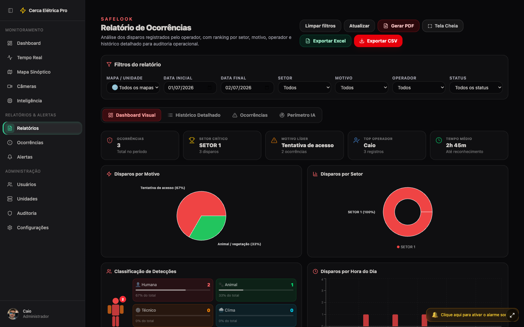Image resolution: width=524 pixels, height=327 pixels.
Task: Open the Data Inicial calendar picker
Action: 210,88
